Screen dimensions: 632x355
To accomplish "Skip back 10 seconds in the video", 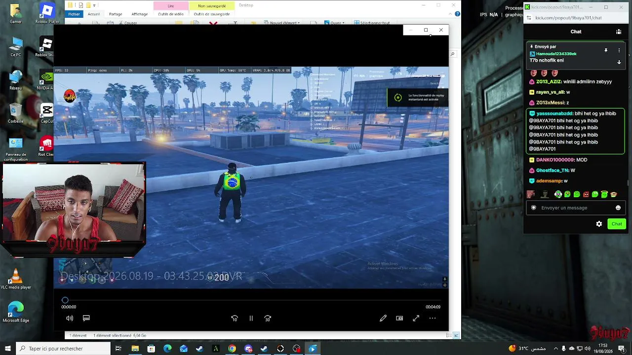I will [x=235, y=319].
